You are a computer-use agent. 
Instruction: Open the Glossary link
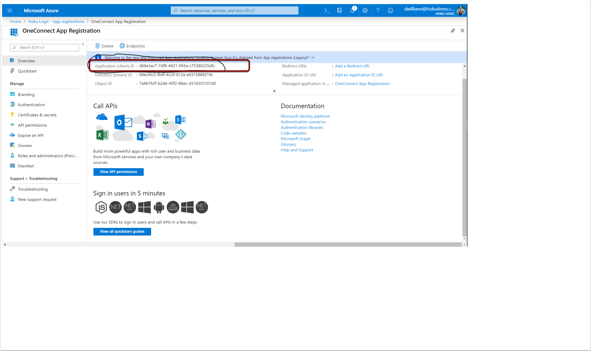pos(288,144)
